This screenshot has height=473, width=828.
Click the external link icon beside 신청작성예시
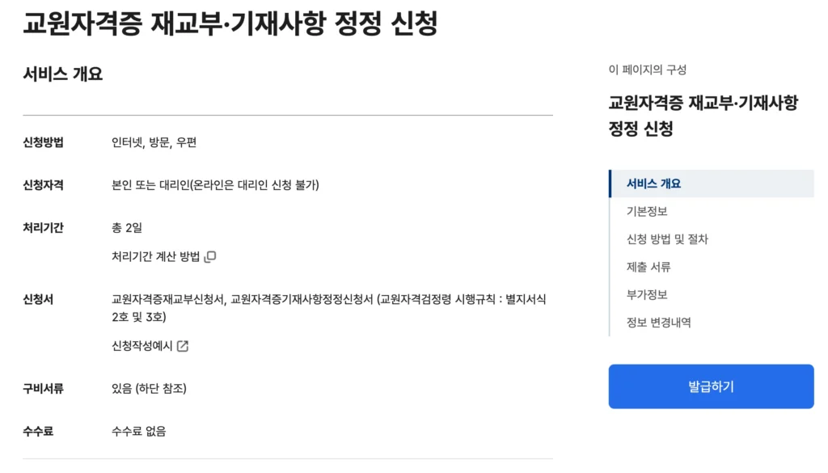pyautogui.click(x=184, y=344)
